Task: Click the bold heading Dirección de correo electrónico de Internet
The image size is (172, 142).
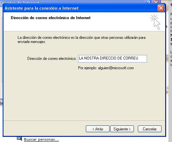Action: 51,18
